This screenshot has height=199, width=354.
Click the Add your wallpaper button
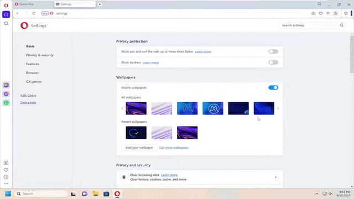point(139,148)
